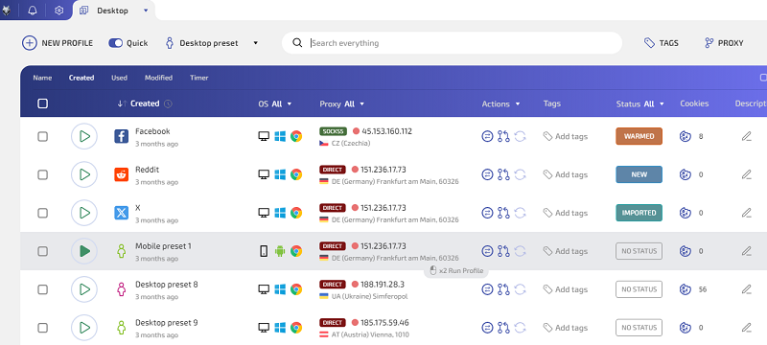Screen dimensions: 767x345
Task: Edit description pencil for Reddit profile
Action: click(x=746, y=174)
